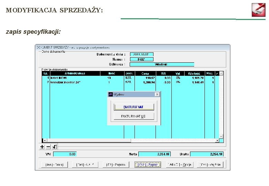Choose FAKTURA VAT UE in the print dialog
Screen dimensions: 269x186
(x=134, y=116)
